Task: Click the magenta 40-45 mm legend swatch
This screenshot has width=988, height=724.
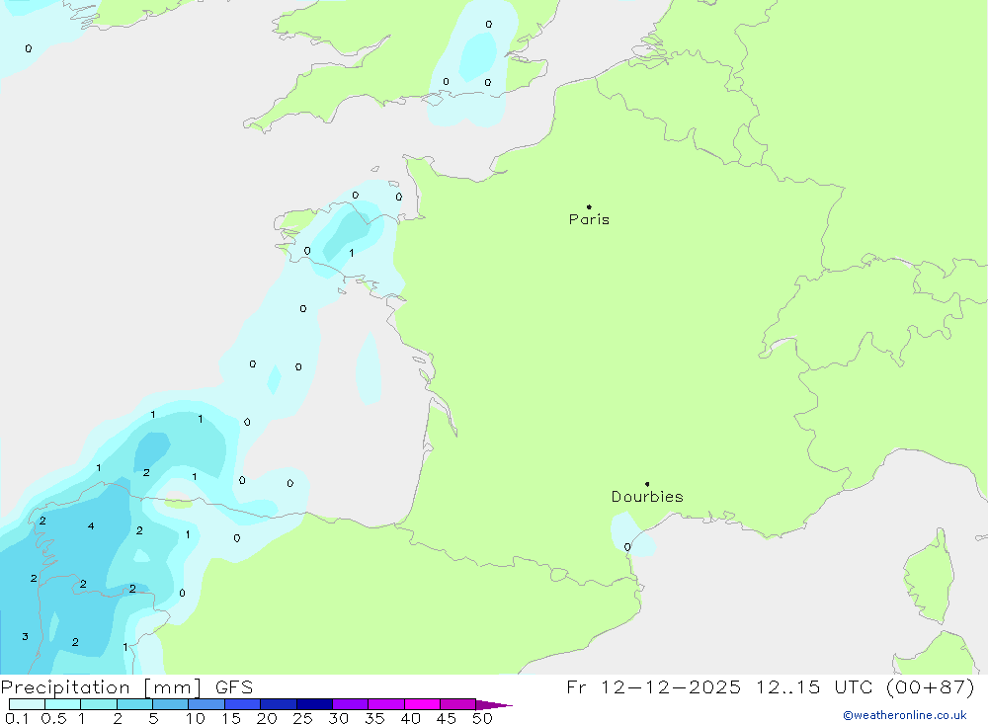Action: [422, 704]
